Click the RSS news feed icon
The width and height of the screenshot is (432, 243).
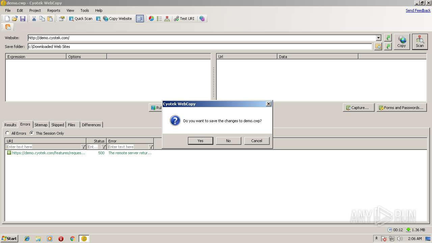click(x=8, y=27)
